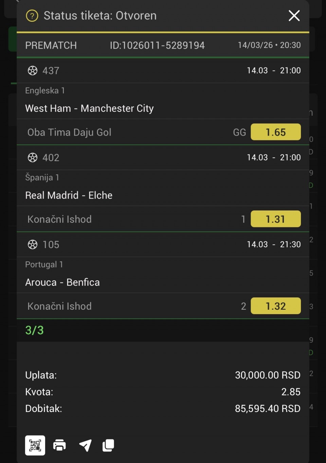This screenshot has height=463, width=326.
Task: Click the Engleska 1 league label
Action: [x=45, y=91]
